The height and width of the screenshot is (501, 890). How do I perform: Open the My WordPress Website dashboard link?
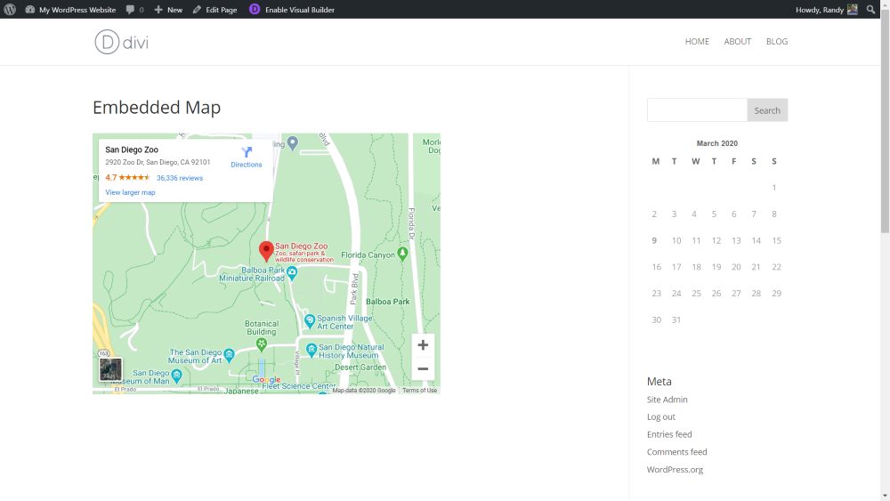(x=70, y=10)
